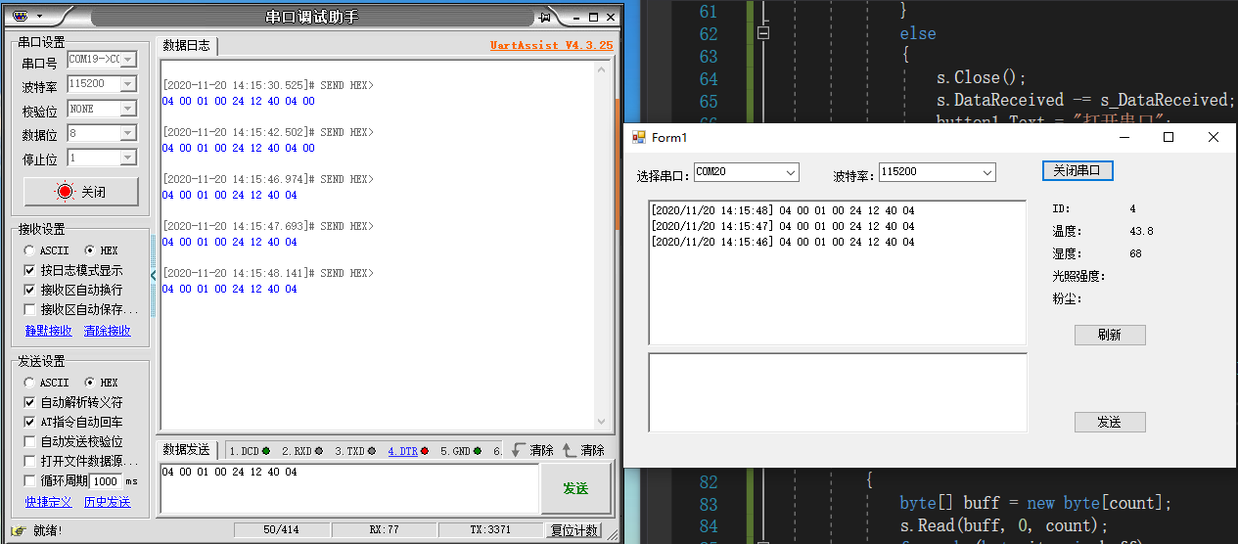Click the RX:77 status counter
This screenshot has height=544, width=1238.
(x=385, y=530)
